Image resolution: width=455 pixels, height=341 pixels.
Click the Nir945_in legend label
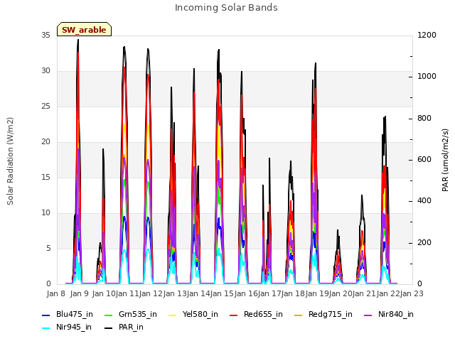74,327
